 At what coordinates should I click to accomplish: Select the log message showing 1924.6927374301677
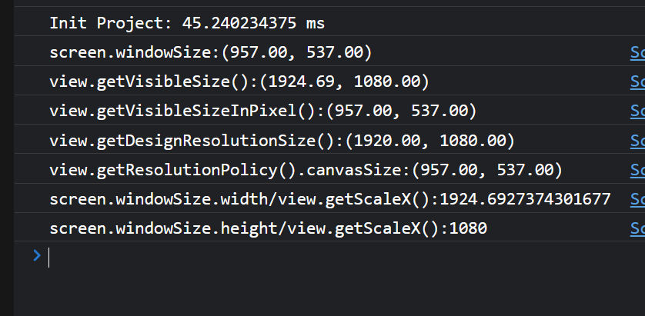329,199
